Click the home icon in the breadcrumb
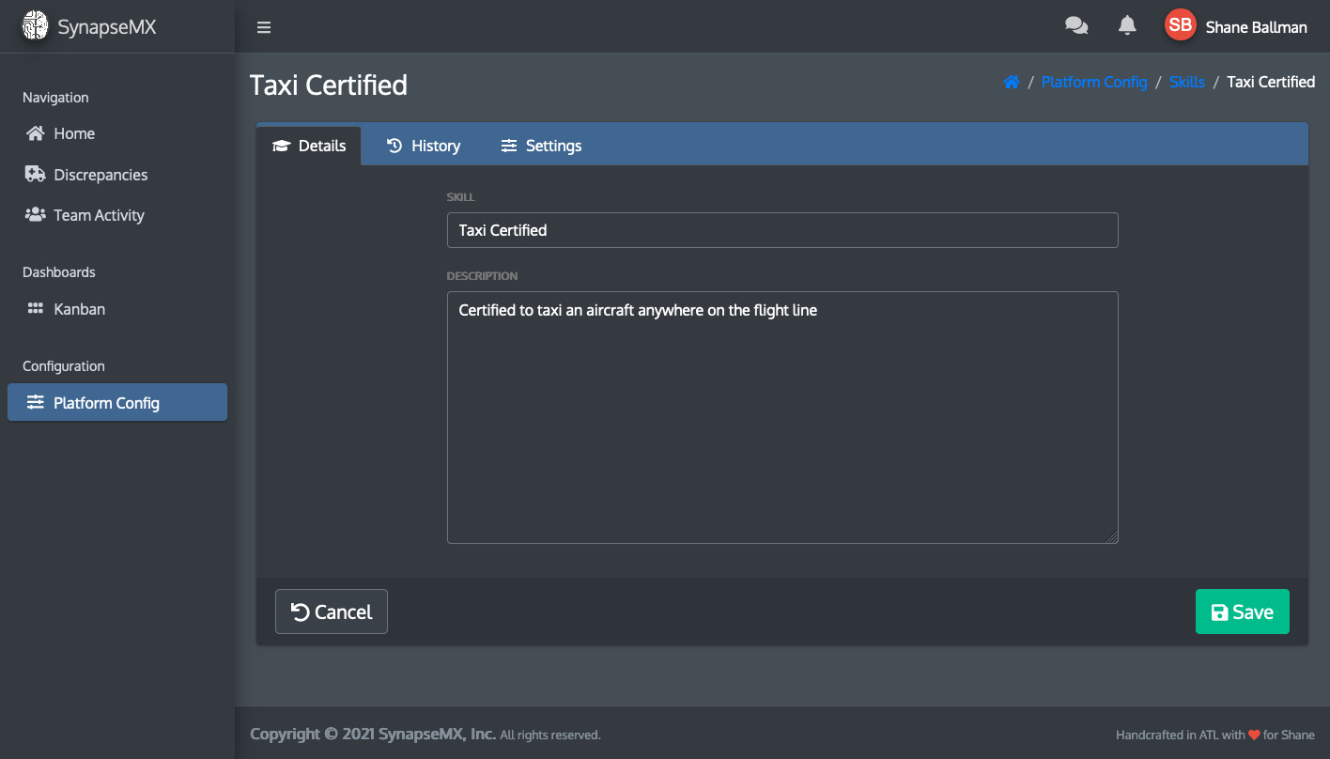Screen dimensions: 1330x759 1012,82
